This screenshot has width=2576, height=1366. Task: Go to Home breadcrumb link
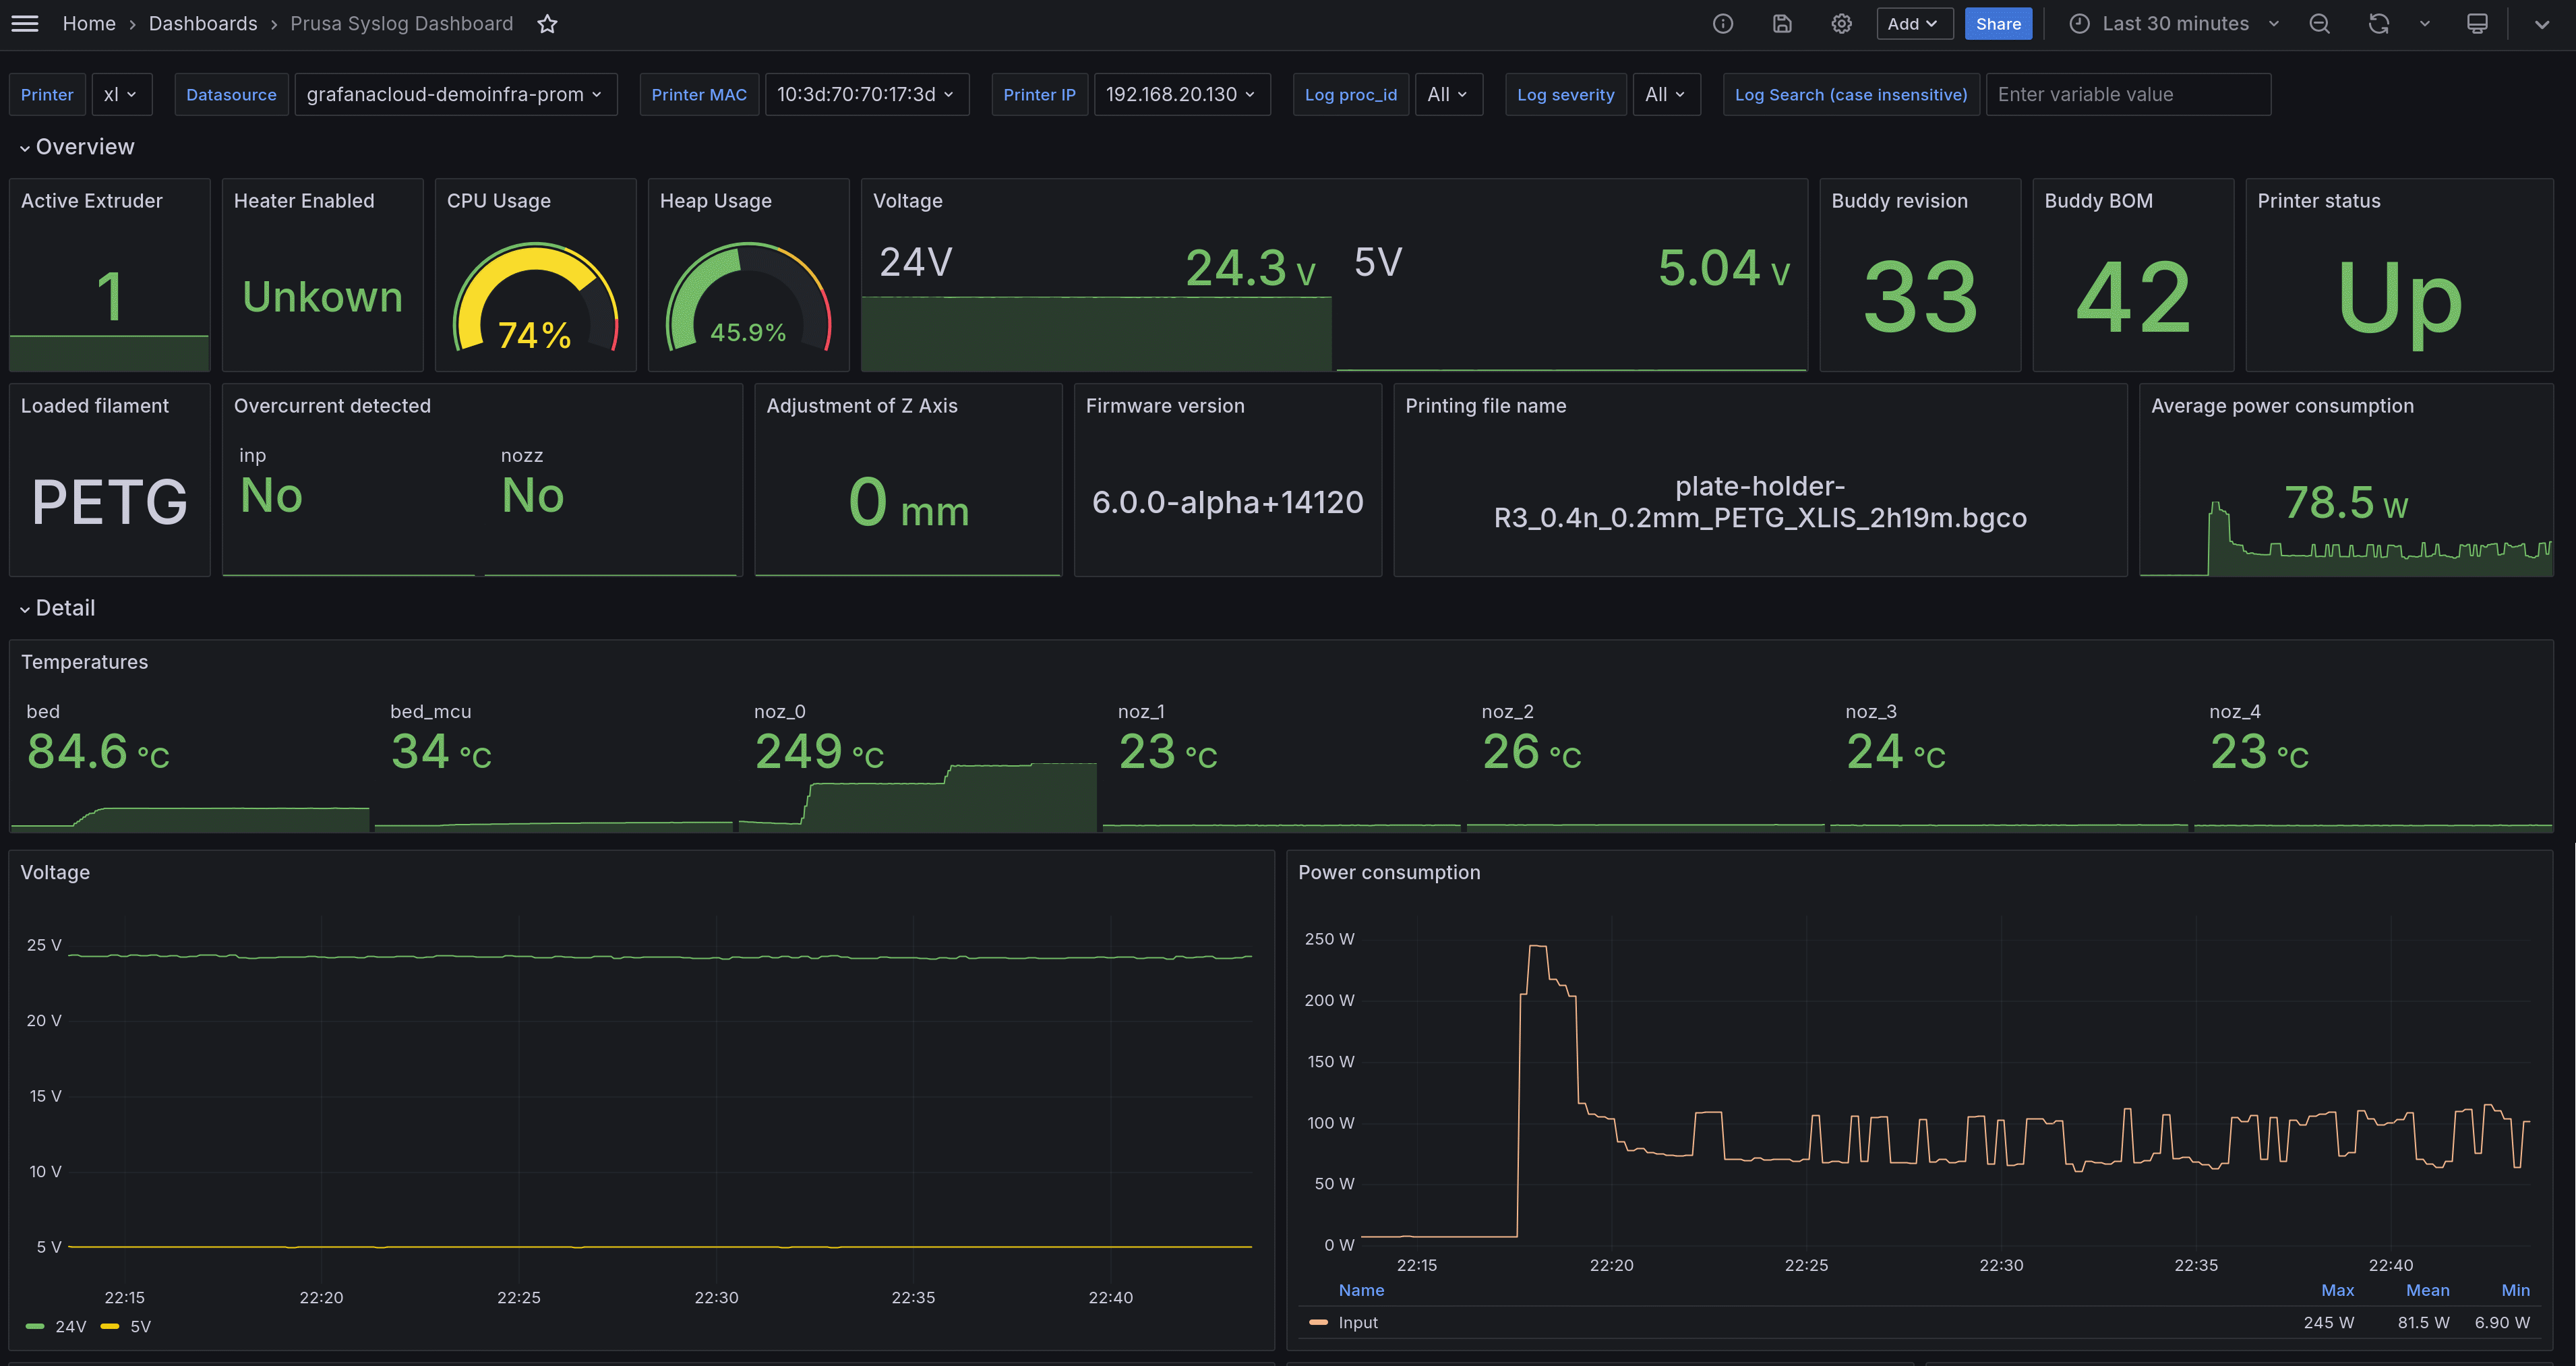[88, 23]
